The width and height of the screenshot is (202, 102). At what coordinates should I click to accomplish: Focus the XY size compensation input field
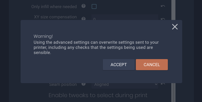[x=125, y=17]
